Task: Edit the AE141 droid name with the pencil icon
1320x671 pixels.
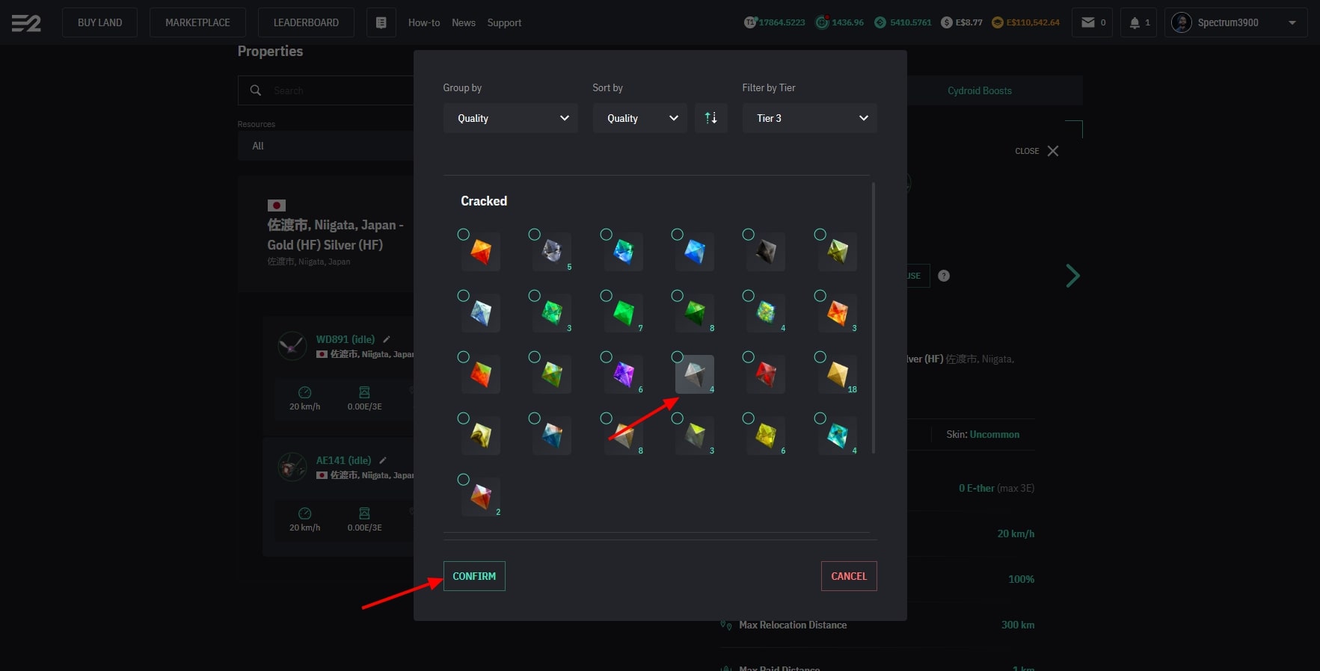Action: 383,460
